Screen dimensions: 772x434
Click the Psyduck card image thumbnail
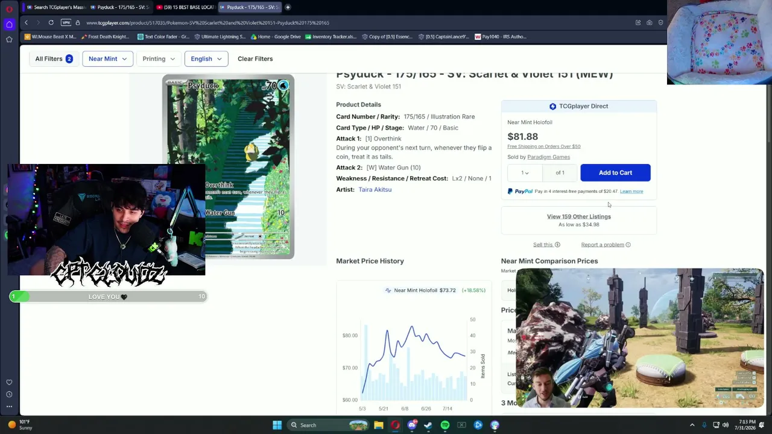228,167
